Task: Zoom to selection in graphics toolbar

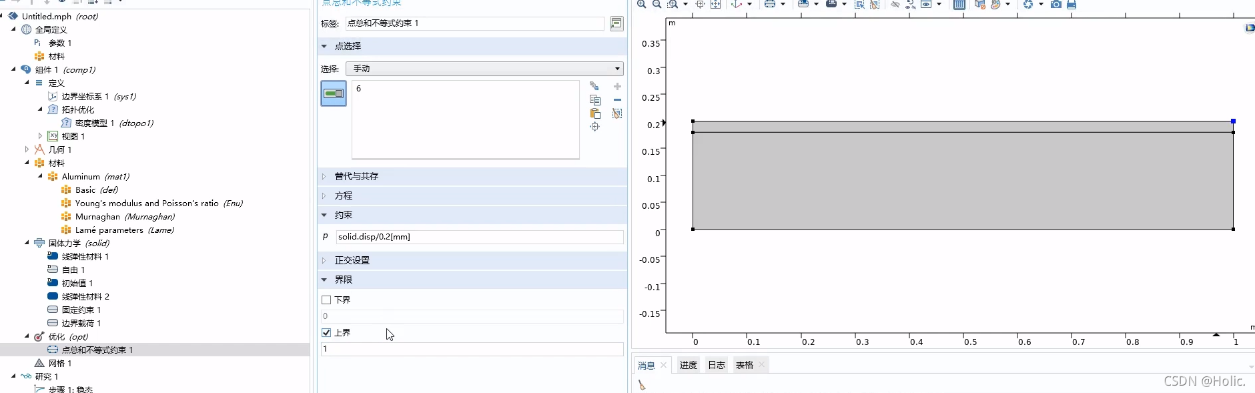Action: [700, 4]
